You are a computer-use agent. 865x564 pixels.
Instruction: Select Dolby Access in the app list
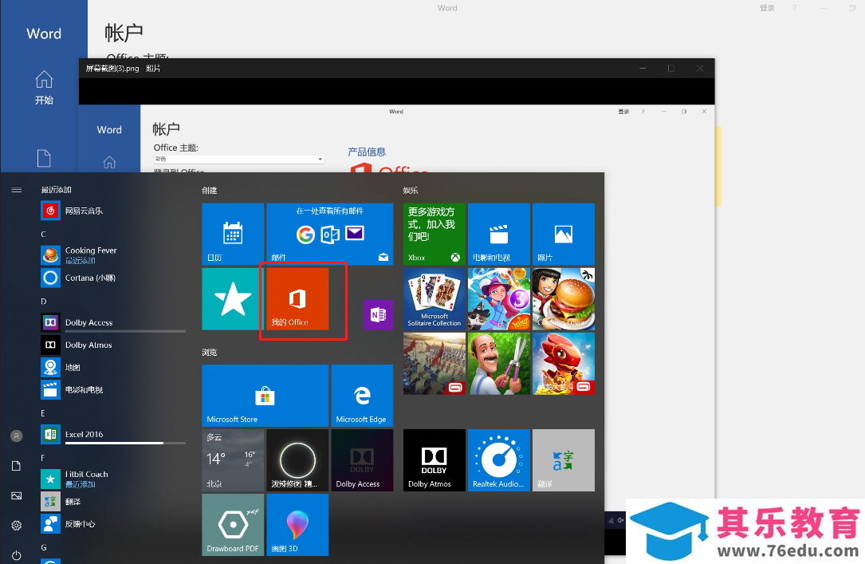point(113,322)
